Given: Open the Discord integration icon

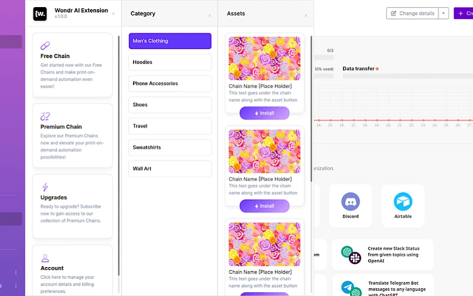Looking at the screenshot, I should point(351,201).
